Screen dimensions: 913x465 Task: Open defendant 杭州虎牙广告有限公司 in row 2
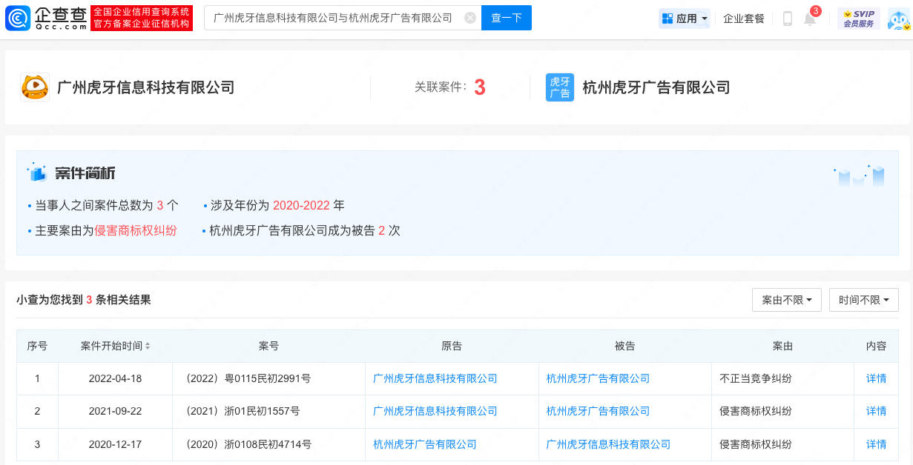pyautogui.click(x=599, y=411)
